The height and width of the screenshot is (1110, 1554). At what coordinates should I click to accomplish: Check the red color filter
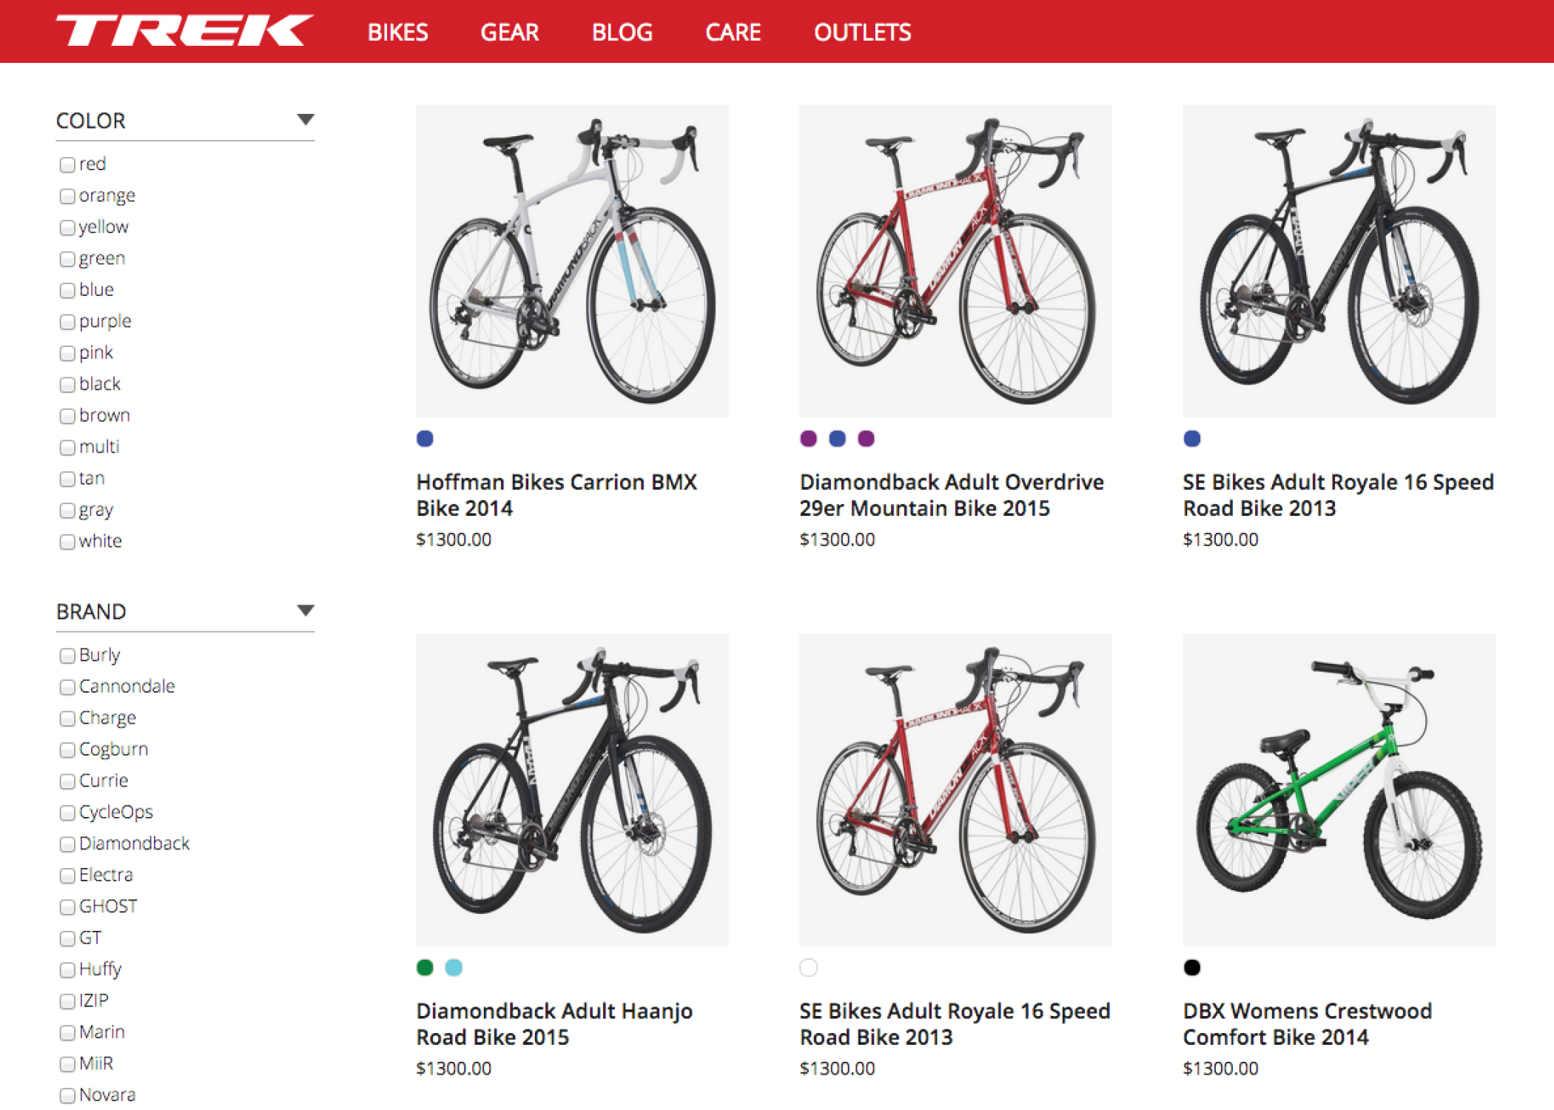(67, 164)
